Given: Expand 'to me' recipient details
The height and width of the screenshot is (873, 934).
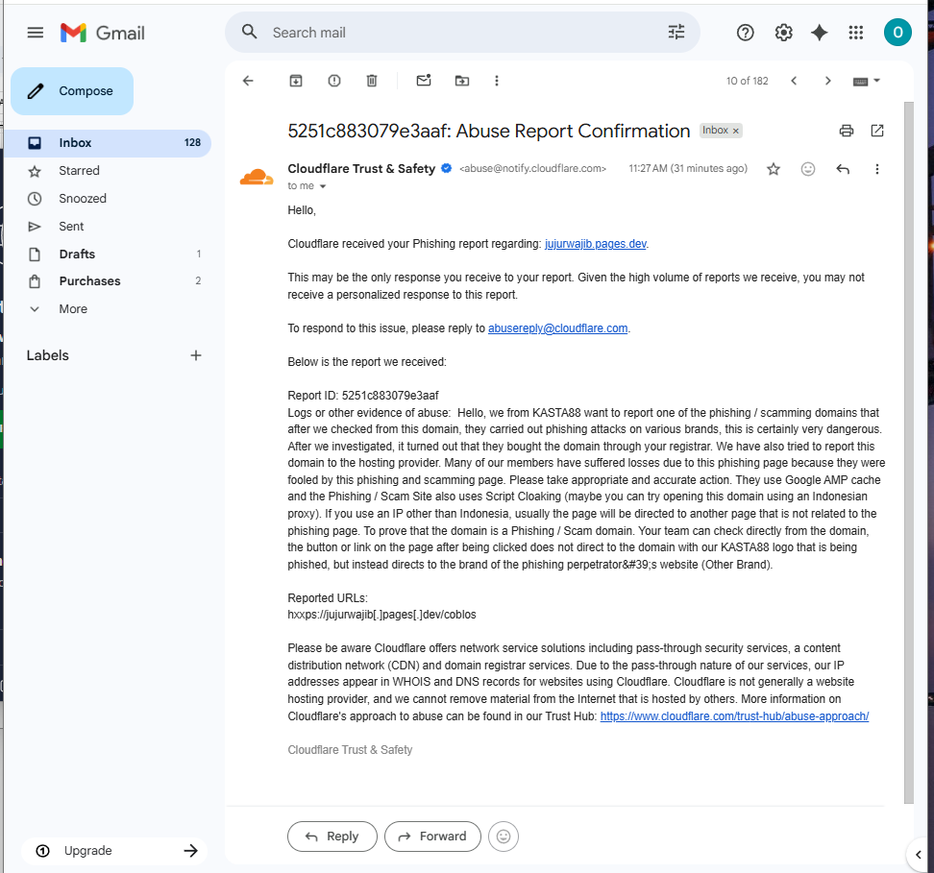Looking at the screenshot, I should pyautogui.click(x=322, y=186).
